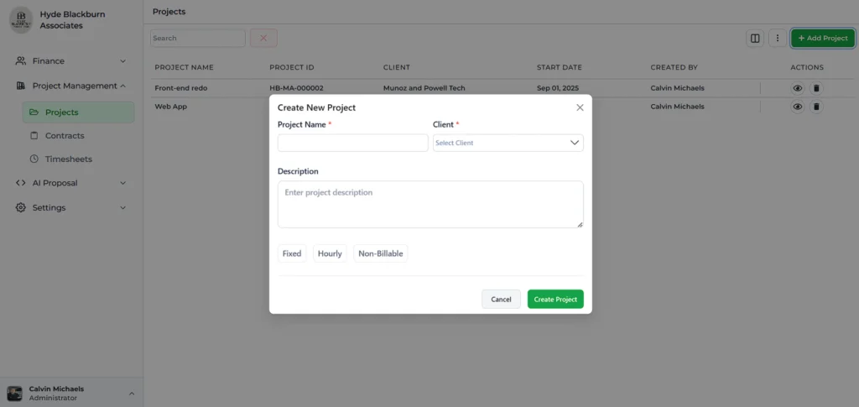
Task: Go to Contracts in the sidebar
Action: coord(65,135)
